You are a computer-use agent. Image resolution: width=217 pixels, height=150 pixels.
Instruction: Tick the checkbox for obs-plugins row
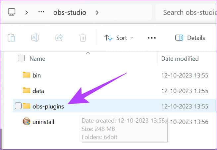coord(18,106)
